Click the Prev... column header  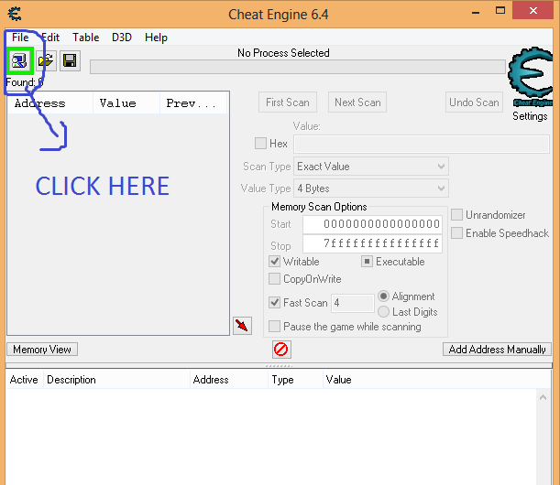click(193, 103)
